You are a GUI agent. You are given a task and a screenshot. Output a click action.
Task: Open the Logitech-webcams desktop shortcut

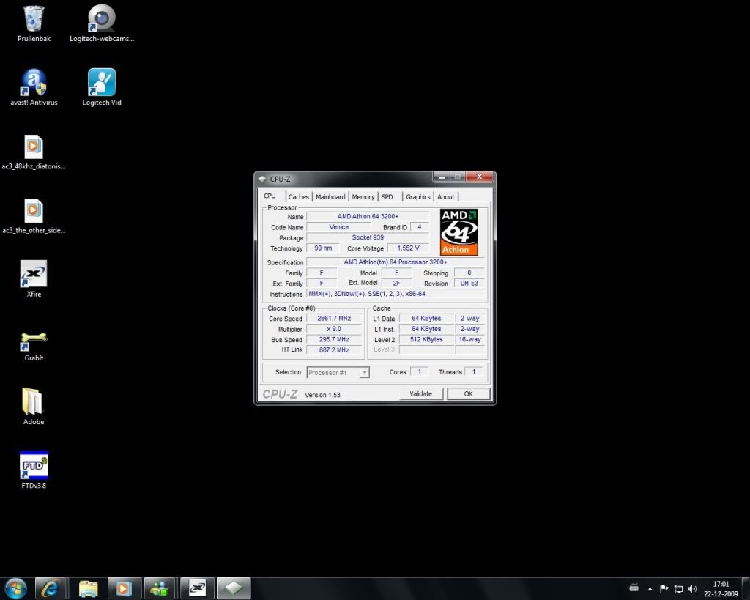pos(101,23)
